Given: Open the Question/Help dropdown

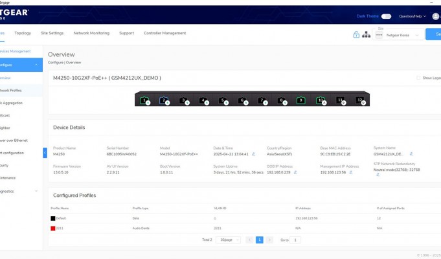Looking at the screenshot, I should click(413, 16).
